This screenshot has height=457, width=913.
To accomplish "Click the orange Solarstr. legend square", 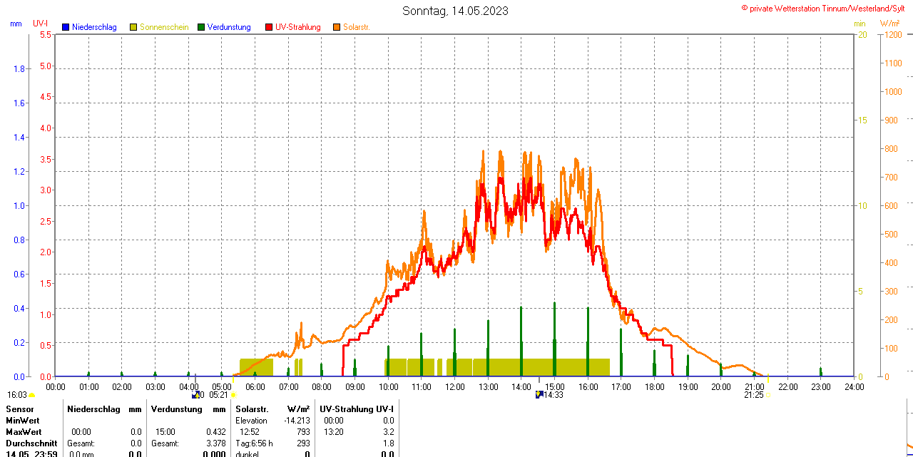I will pos(337,27).
